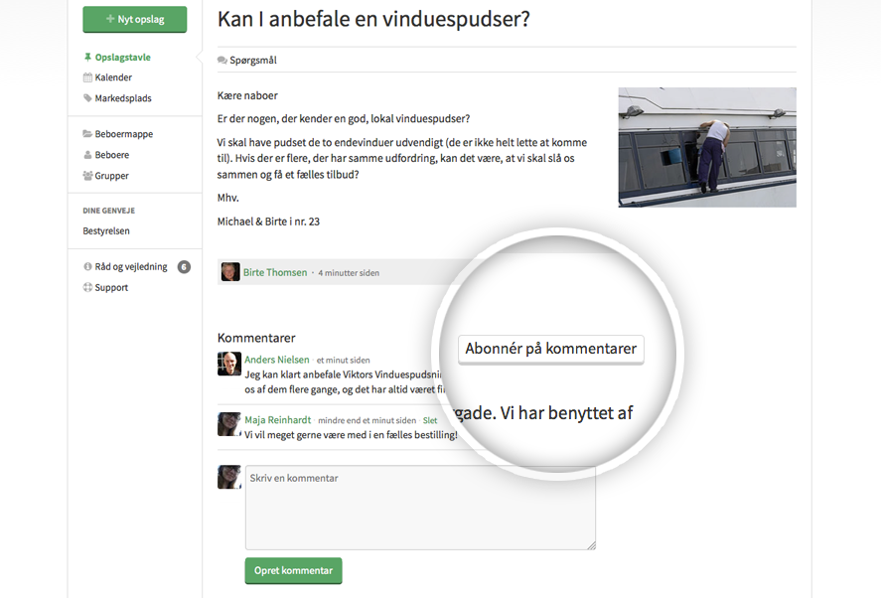Open the window cleaner photo

pos(706,147)
